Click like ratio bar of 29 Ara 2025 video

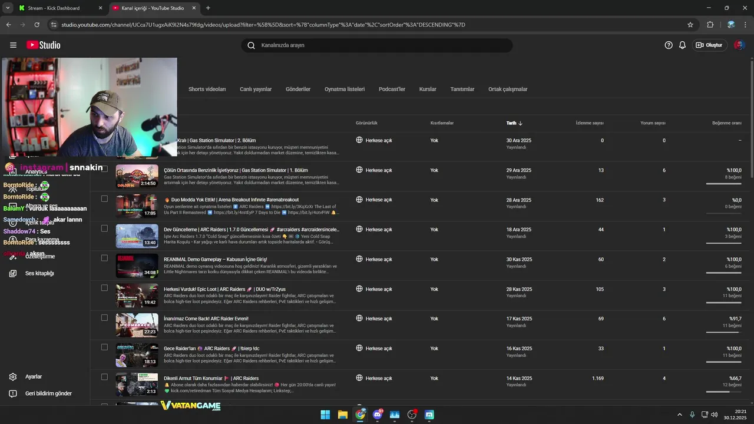pos(724,184)
